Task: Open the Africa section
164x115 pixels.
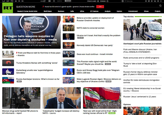Action: click(82, 11)
